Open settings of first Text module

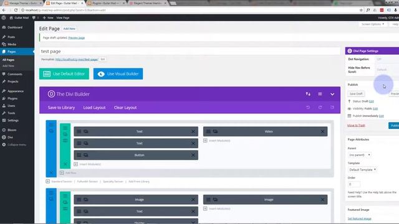79,131
